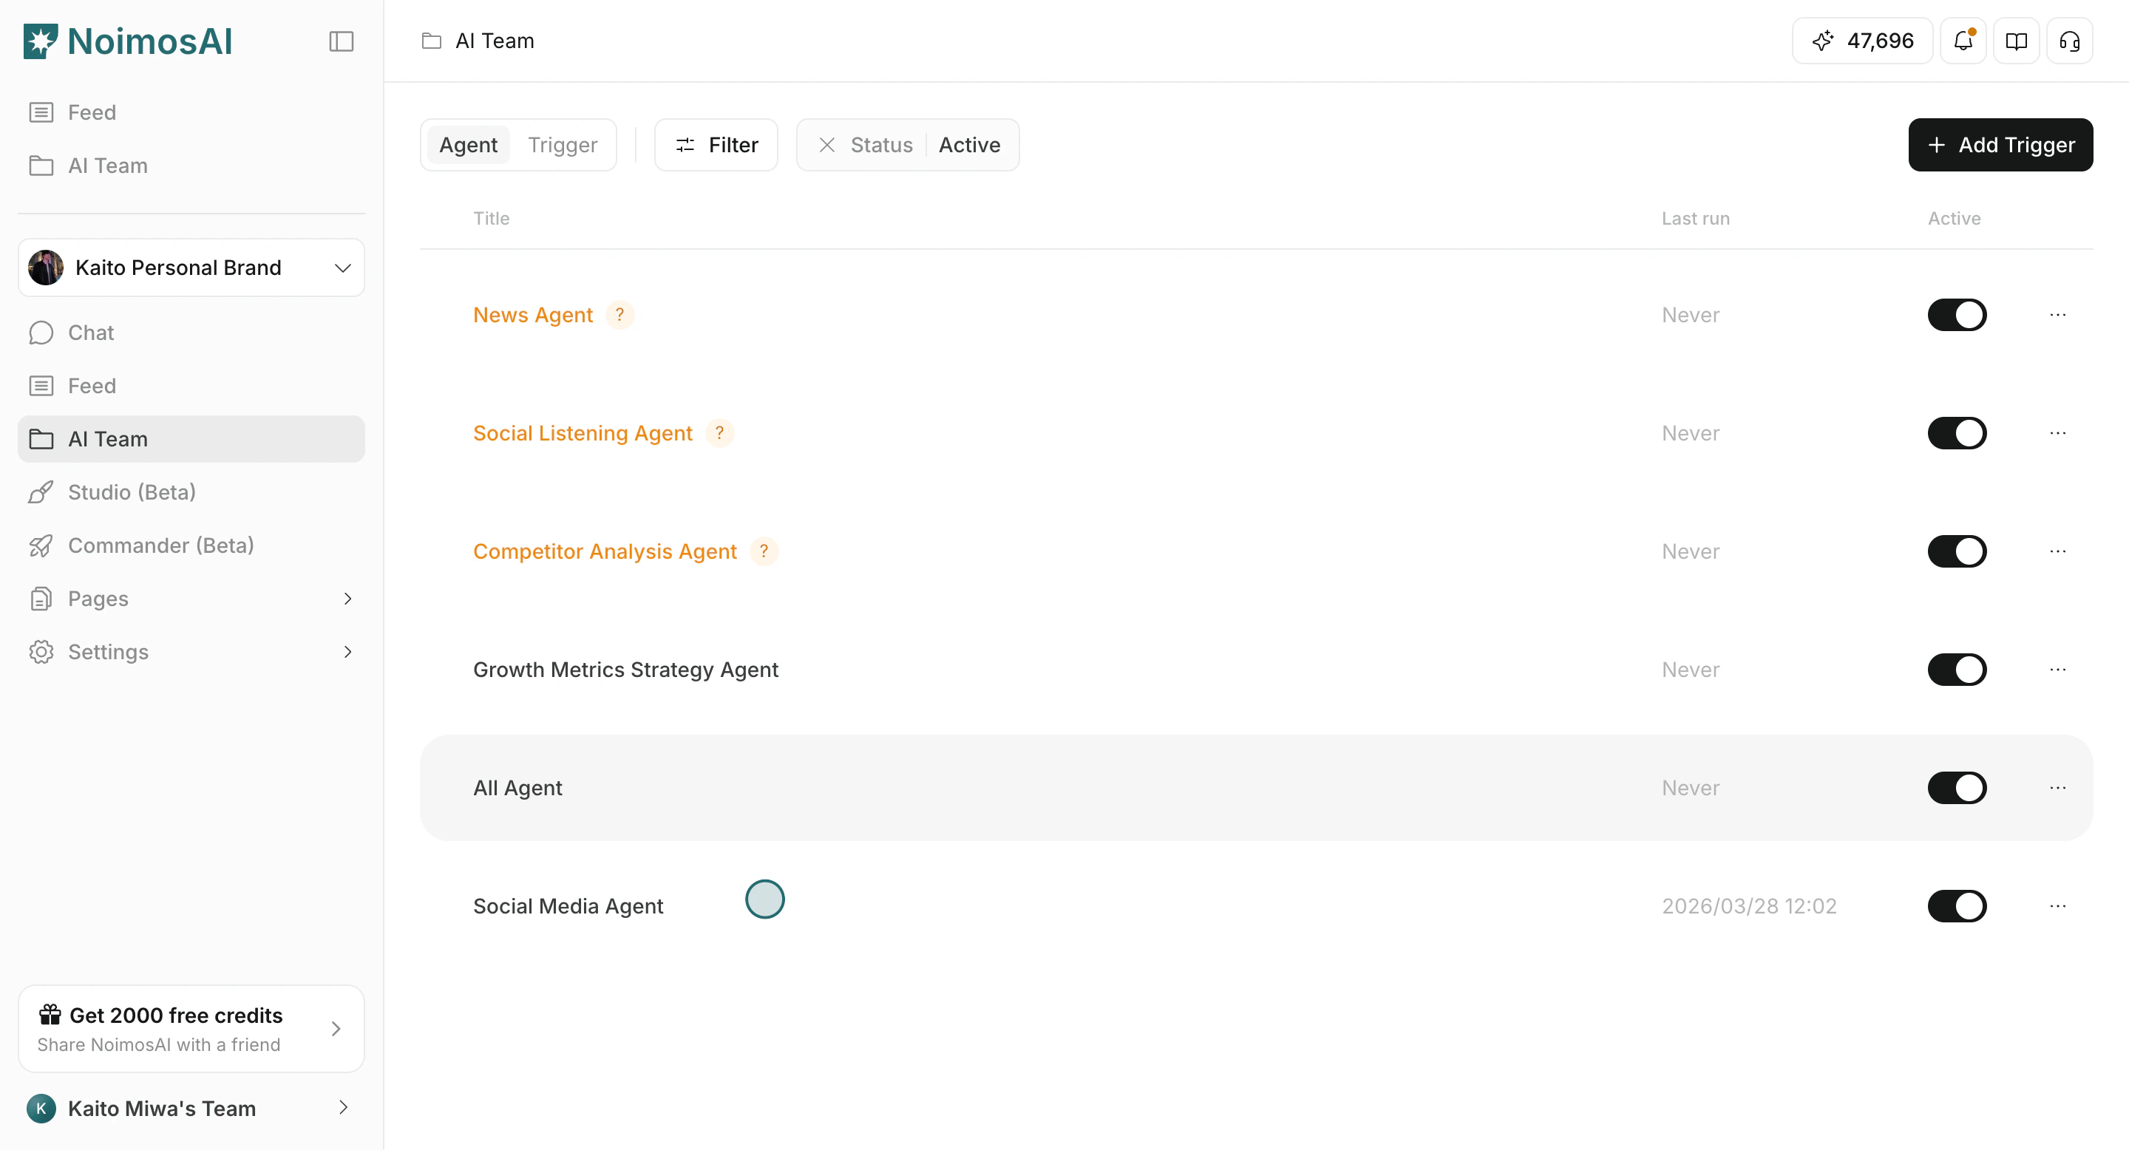
Task: Open the notifications bell
Action: [1962, 41]
